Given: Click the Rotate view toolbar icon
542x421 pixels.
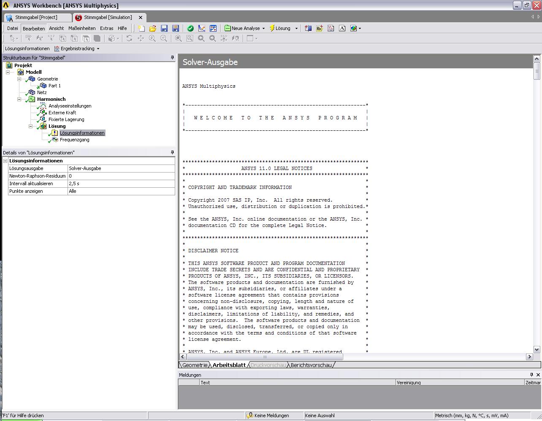Looking at the screenshot, I should click(x=129, y=38).
